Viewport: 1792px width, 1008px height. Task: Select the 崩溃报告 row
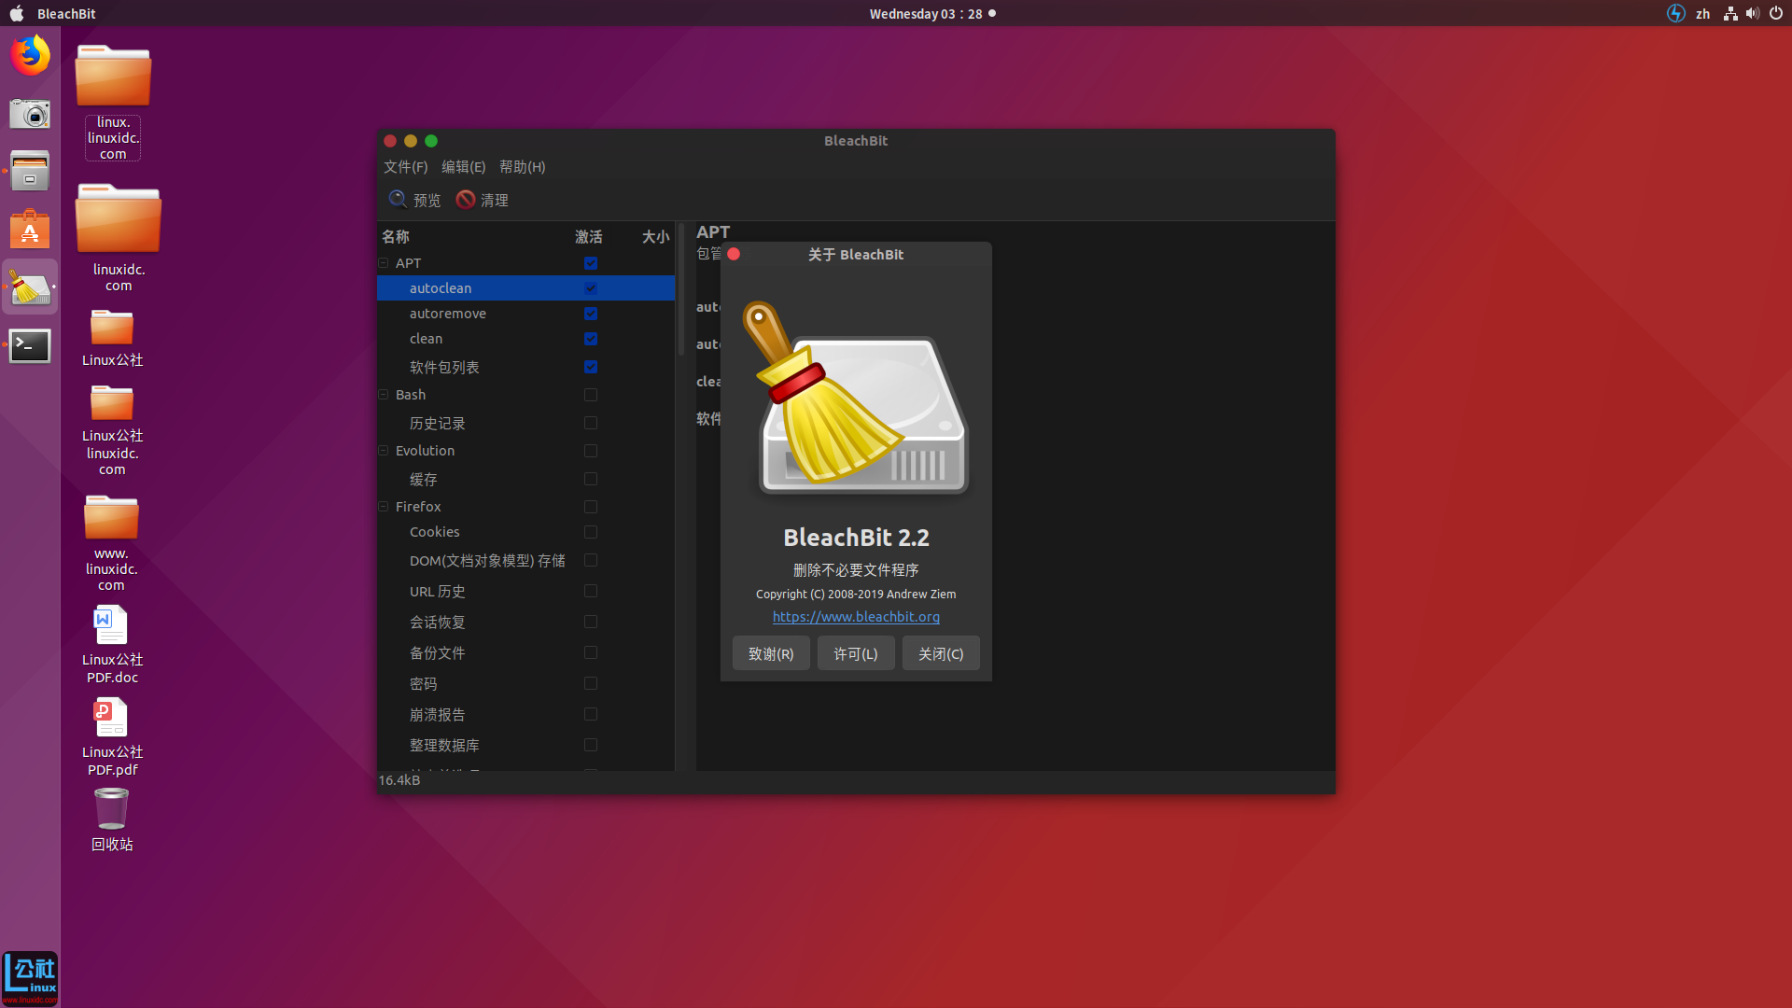[x=525, y=714]
